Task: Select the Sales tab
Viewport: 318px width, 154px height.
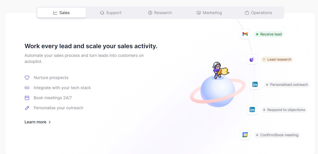Action: (61, 13)
